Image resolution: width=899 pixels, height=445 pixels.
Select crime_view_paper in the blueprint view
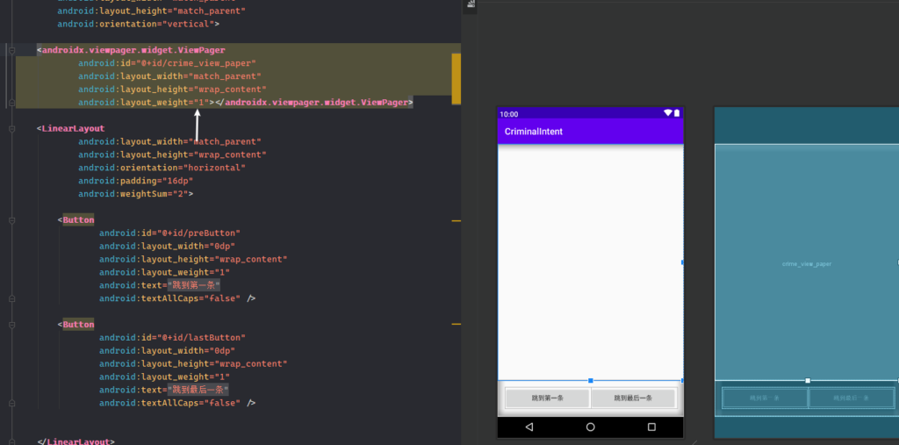(807, 264)
